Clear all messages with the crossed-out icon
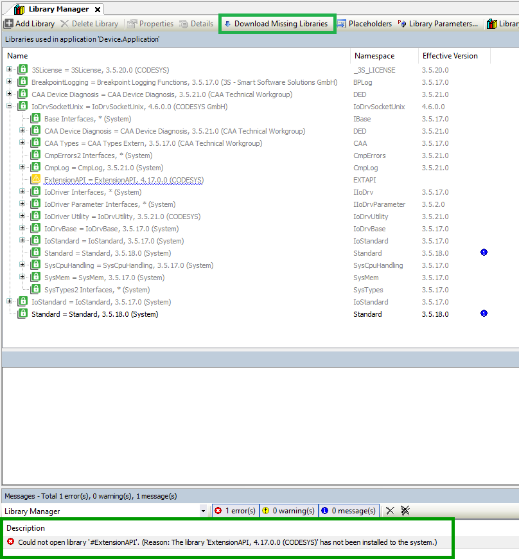This screenshot has height=559, width=519. [x=405, y=511]
